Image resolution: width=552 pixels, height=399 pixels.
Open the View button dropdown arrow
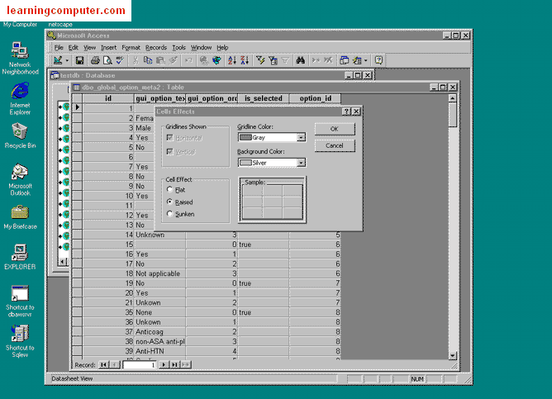click(x=67, y=60)
